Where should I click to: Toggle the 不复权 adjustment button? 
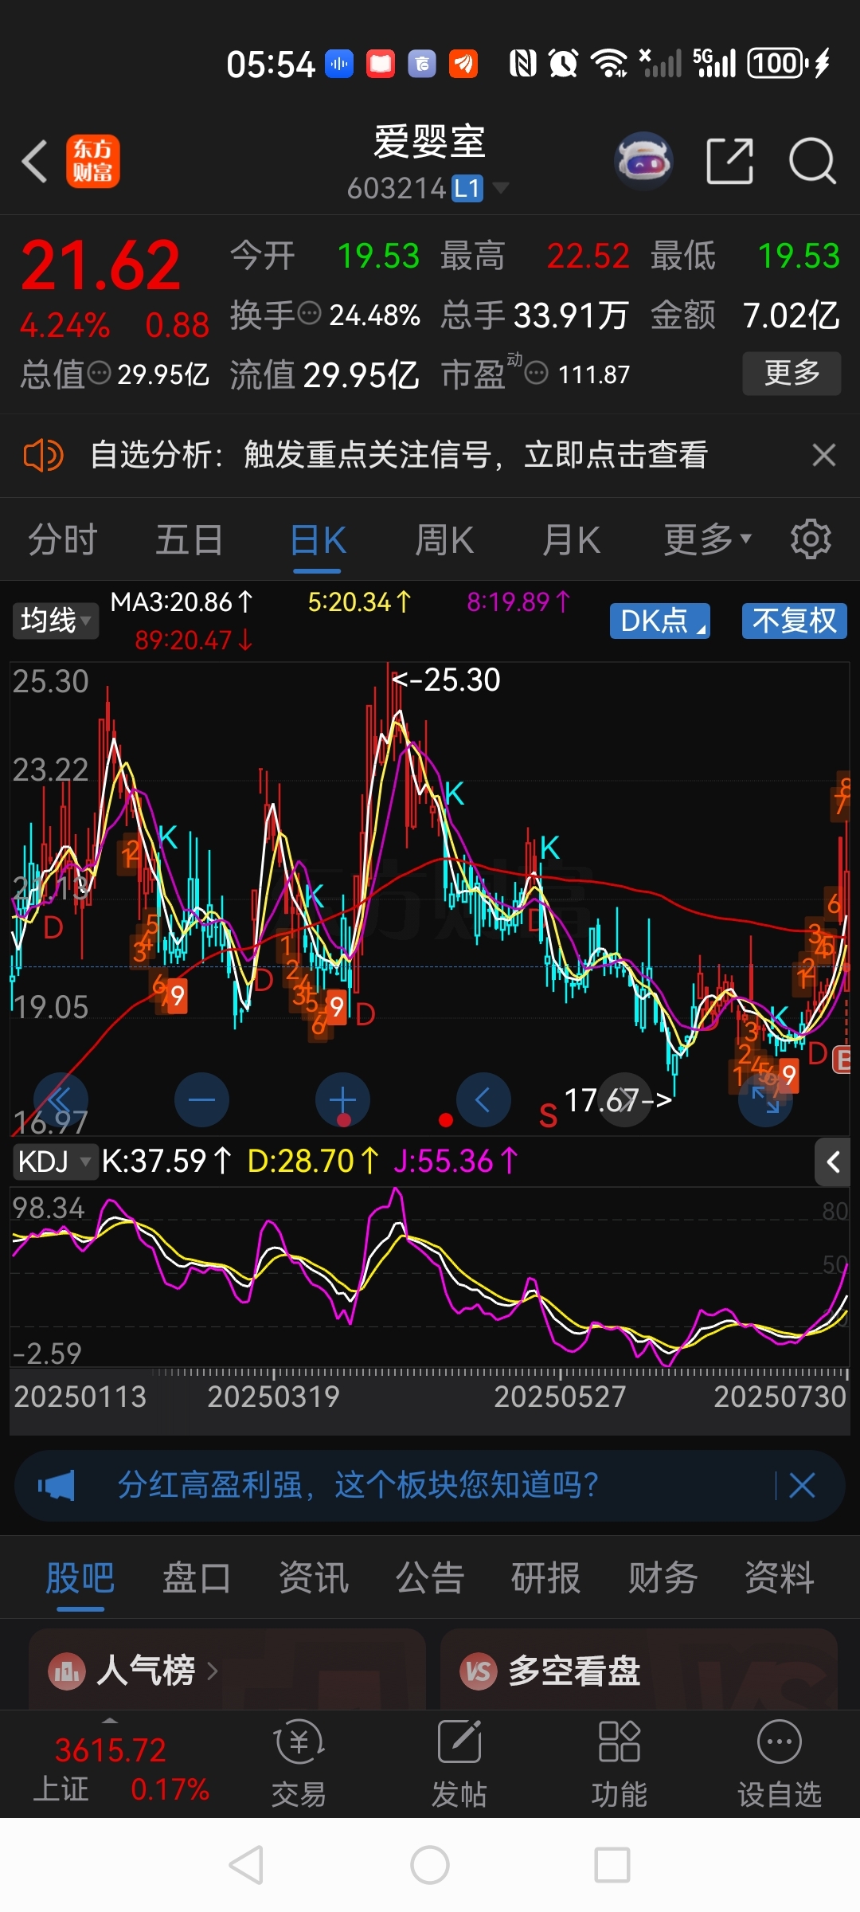[795, 621]
